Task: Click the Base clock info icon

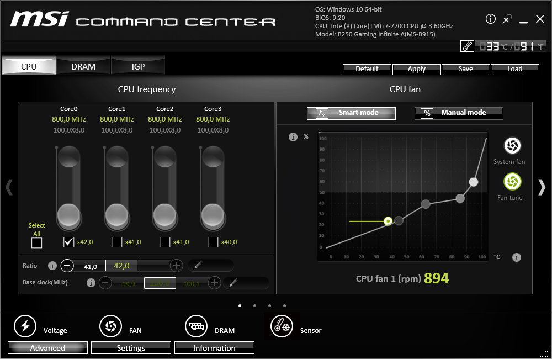Action: 91,283
